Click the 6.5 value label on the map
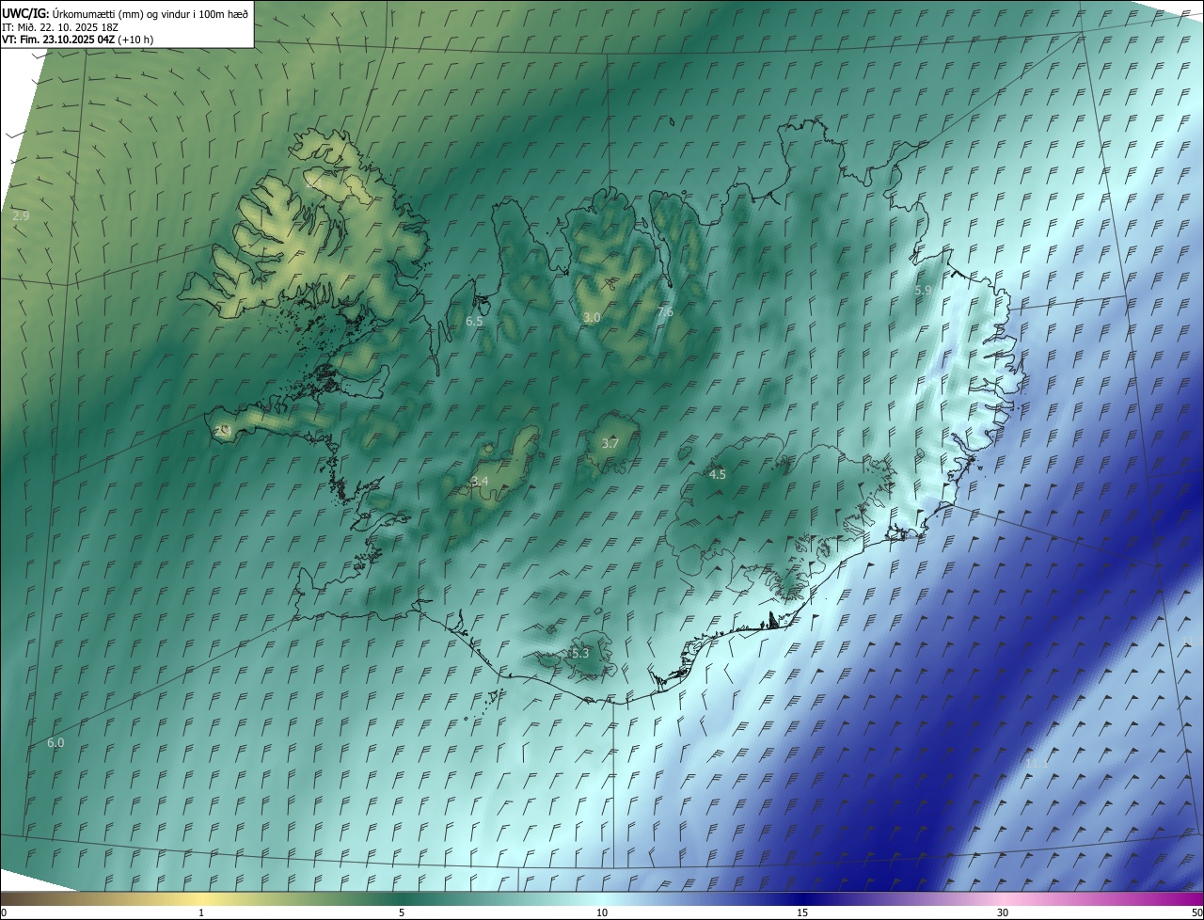The width and height of the screenshot is (1204, 920). coord(474,322)
